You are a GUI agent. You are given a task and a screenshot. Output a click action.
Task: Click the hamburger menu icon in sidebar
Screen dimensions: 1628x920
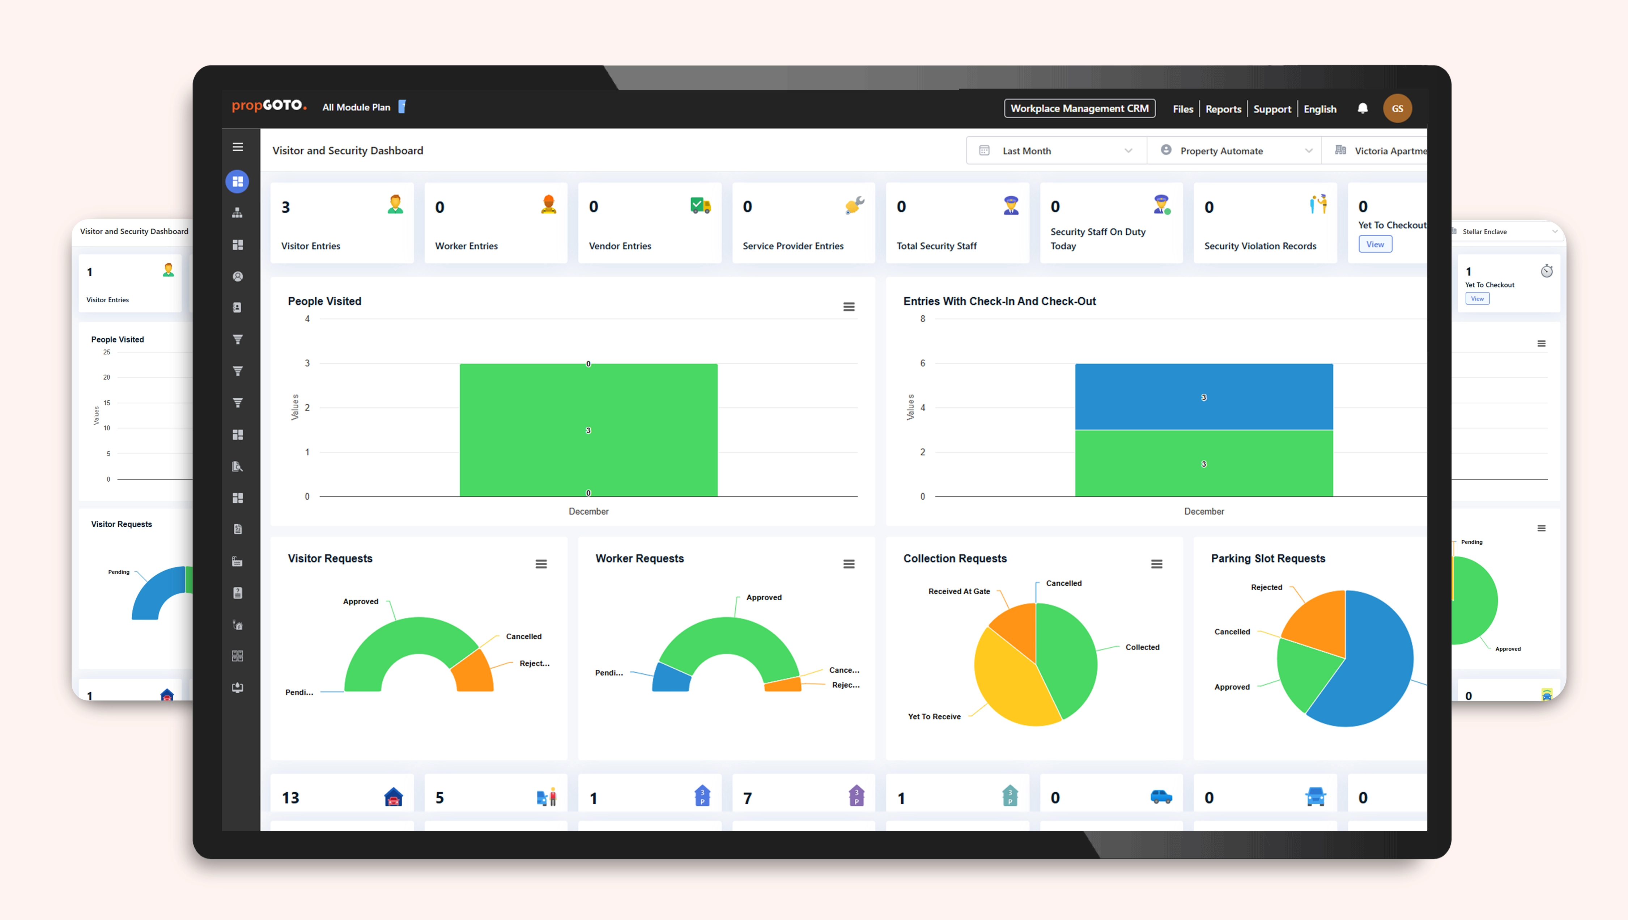pyautogui.click(x=238, y=146)
